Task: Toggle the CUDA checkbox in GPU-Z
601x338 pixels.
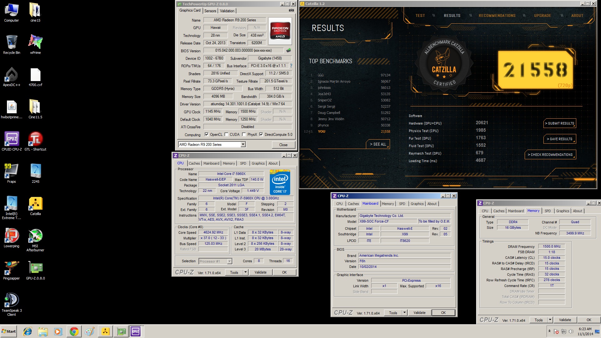Action: tap(226, 135)
